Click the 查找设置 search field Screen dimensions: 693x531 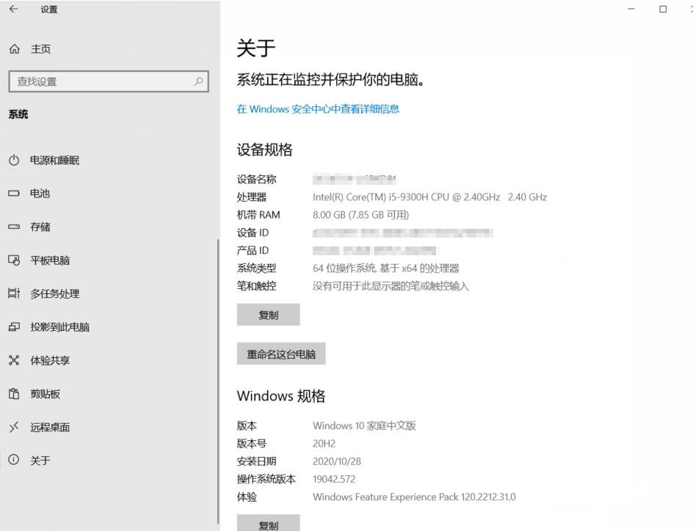(109, 81)
